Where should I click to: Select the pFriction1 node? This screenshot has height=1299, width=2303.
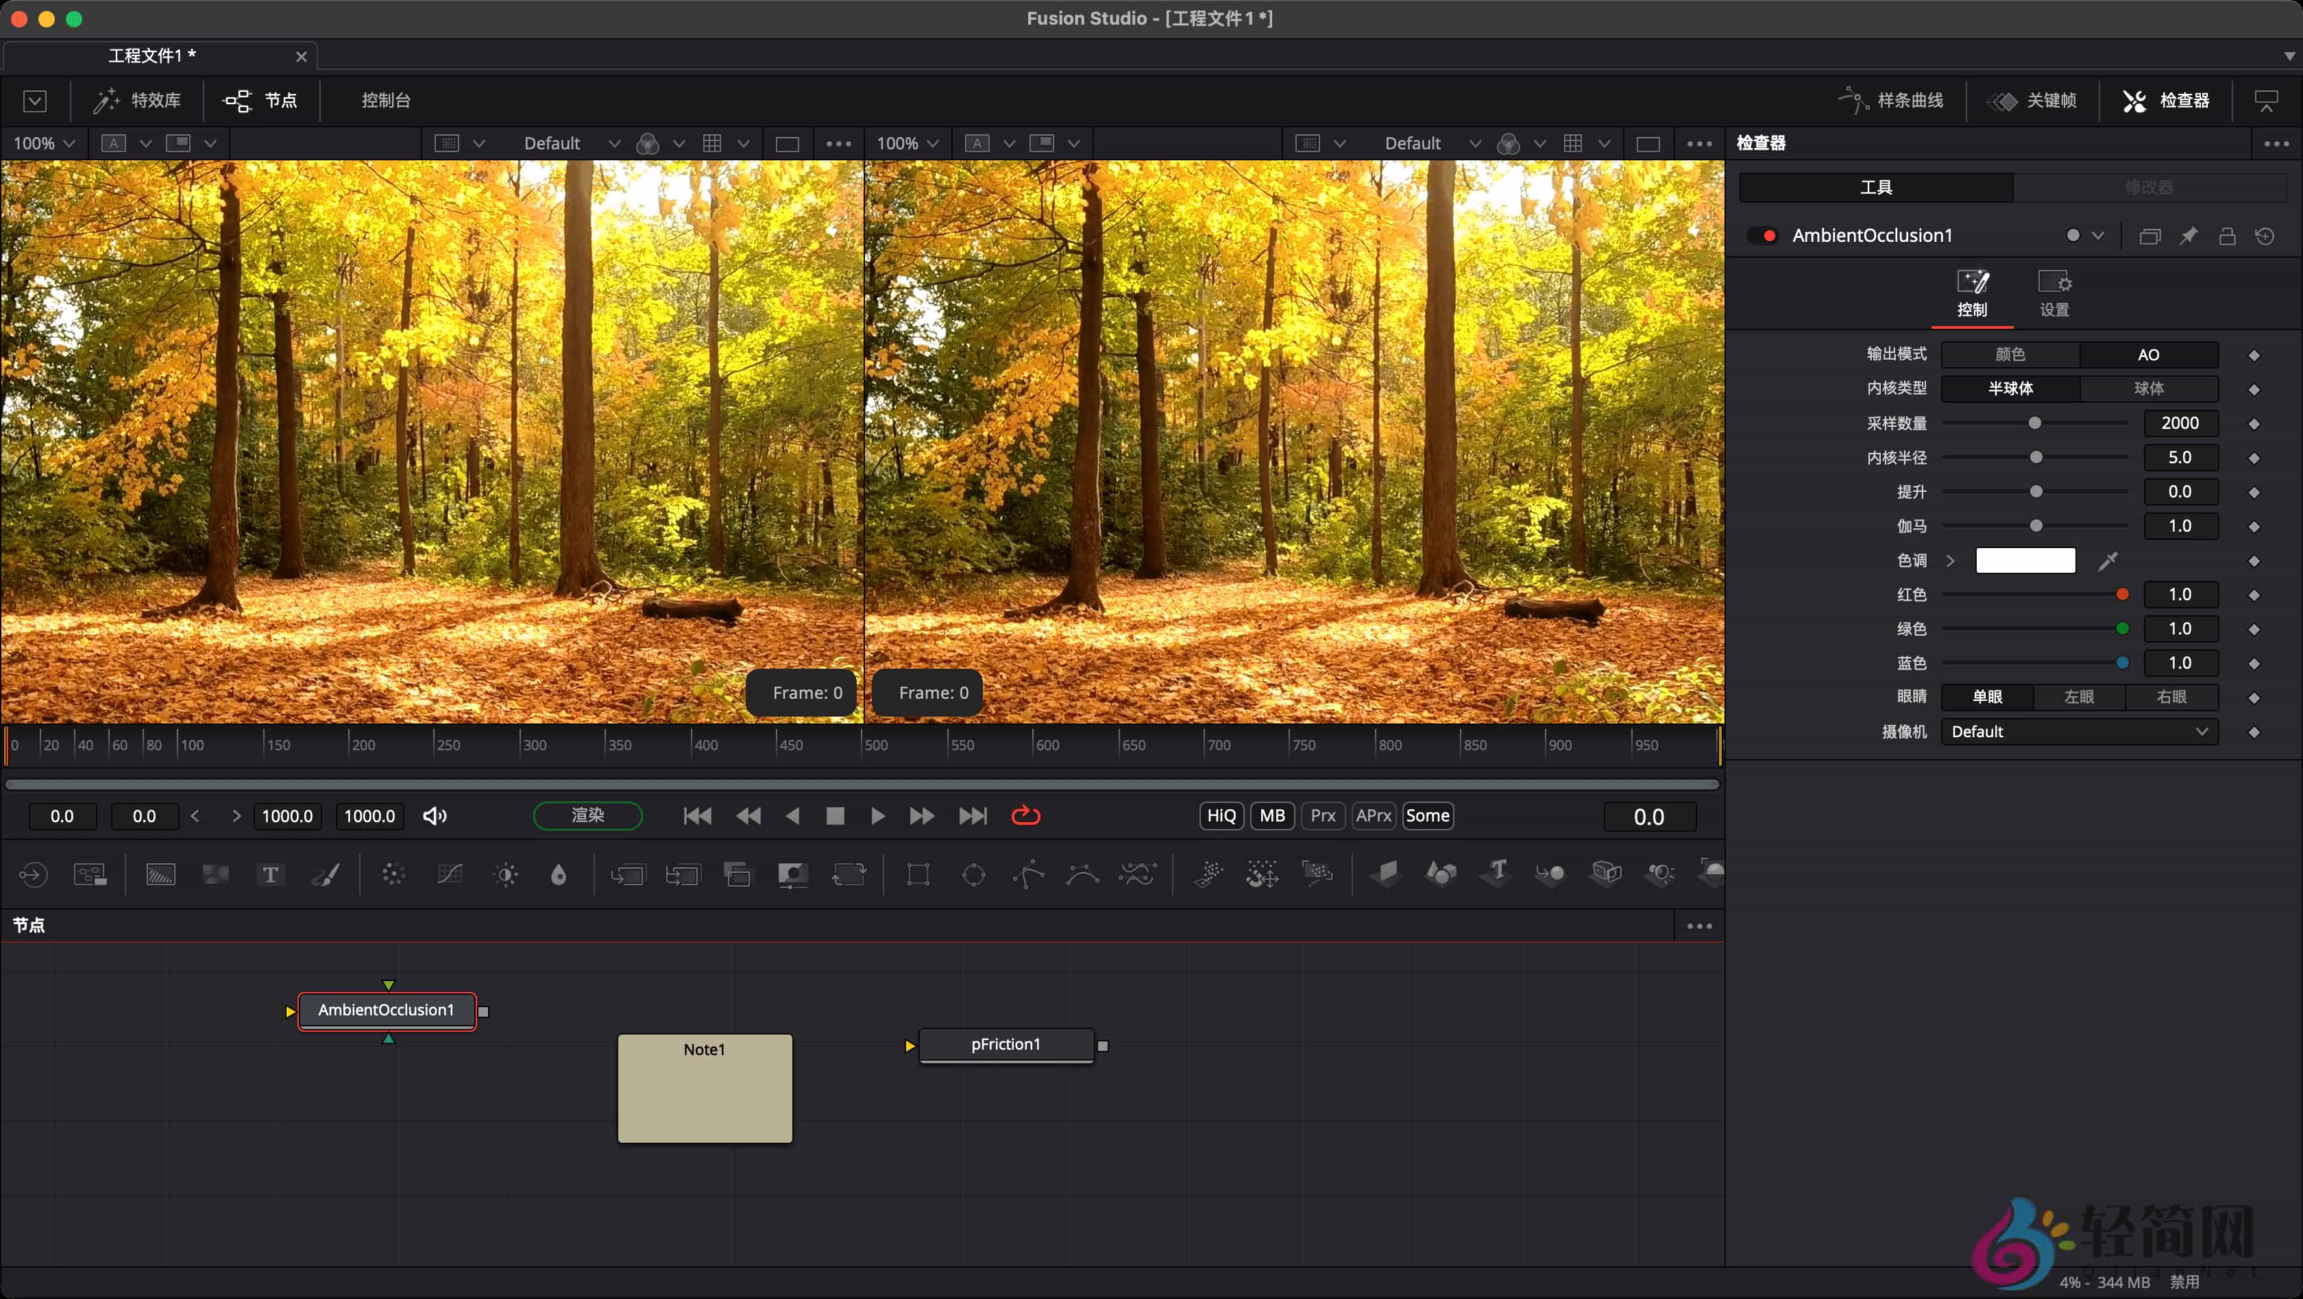1006,1044
